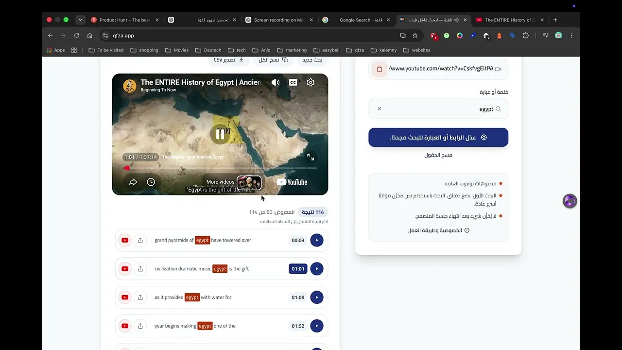Click the copy all (نسخ الكل) button
Image resolution: width=622 pixels, height=350 pixels.
(x=273, y=60)
